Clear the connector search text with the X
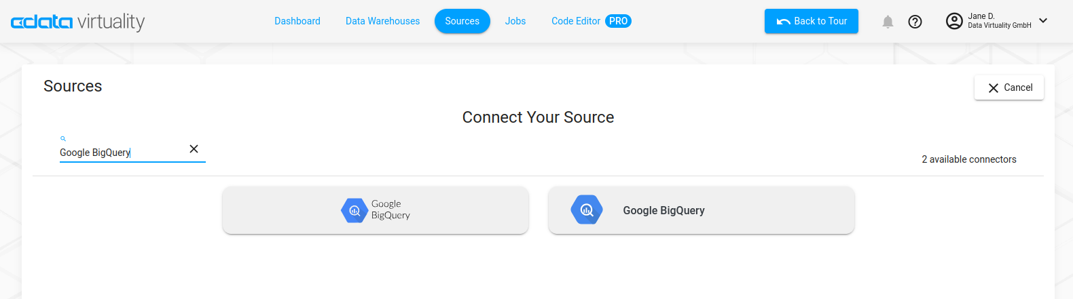 194,149
